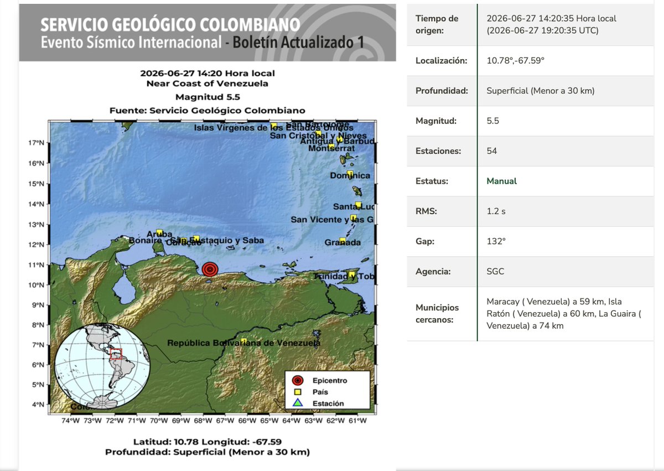Click the Epicentro legend icon
This screenshot has height=471, width=664.
pyautogui.click(x=298, y=381)
